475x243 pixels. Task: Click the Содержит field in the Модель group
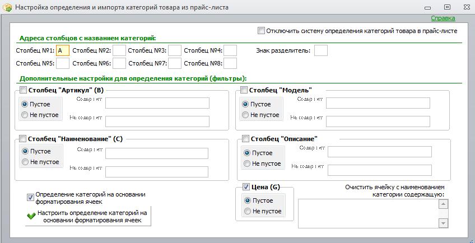tap(378, 103)
